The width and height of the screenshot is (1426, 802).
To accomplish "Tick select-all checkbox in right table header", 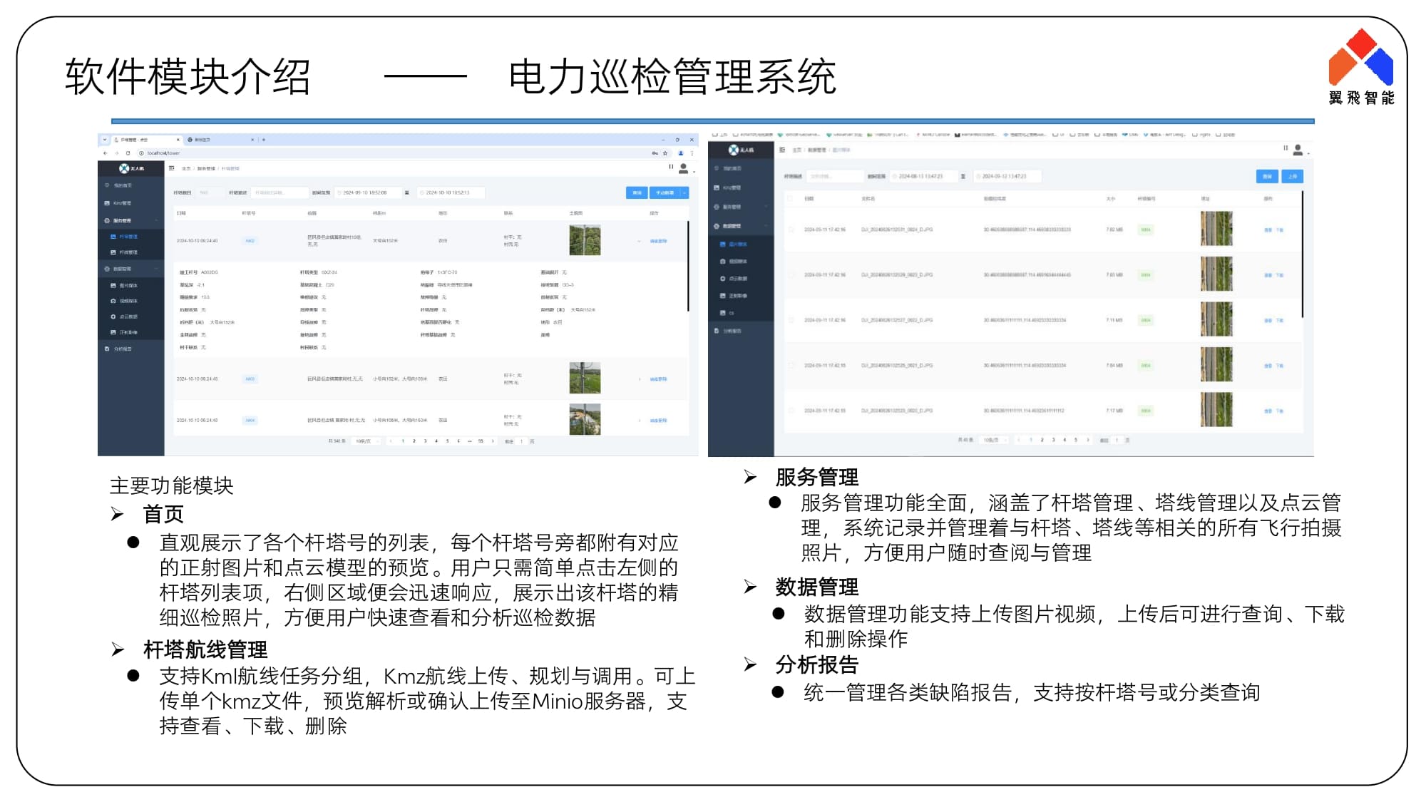I will pyautogui.click(x=790, y=198).
